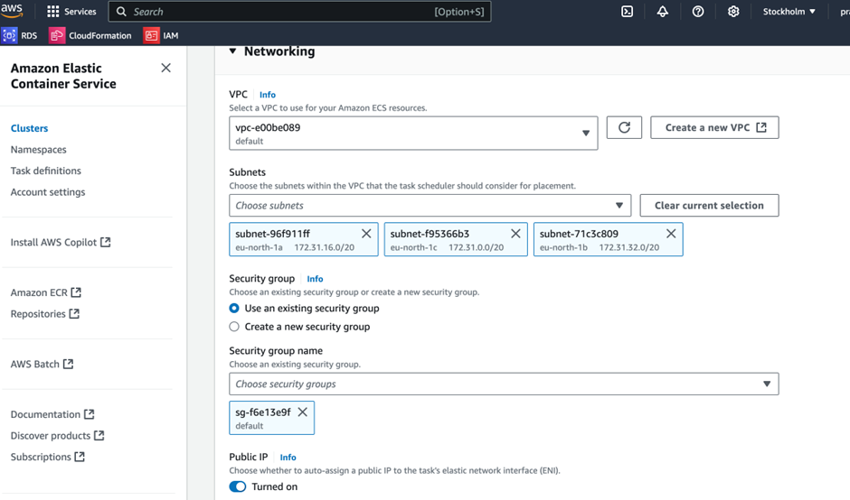Click the subnet-96f911ff chip label
Screen dimensions: 850x500
click(273, 234)
